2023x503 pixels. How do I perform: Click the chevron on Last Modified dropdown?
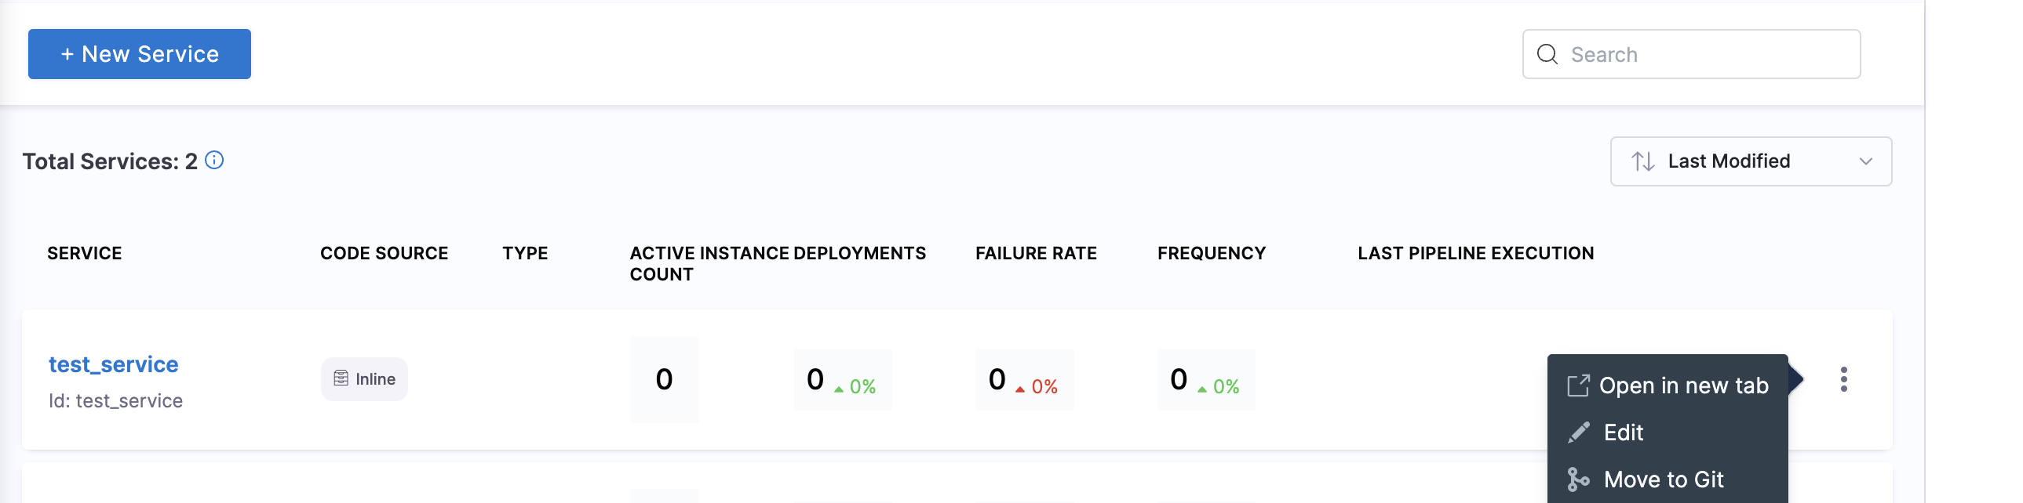[x=1866, y=161]
